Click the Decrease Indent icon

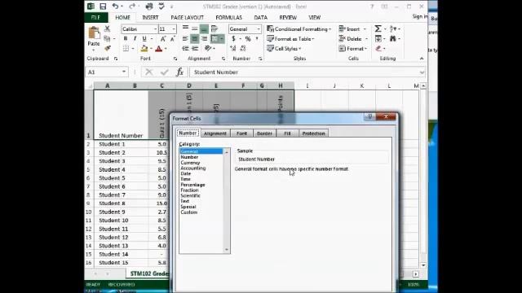click(x=185, y=49)
